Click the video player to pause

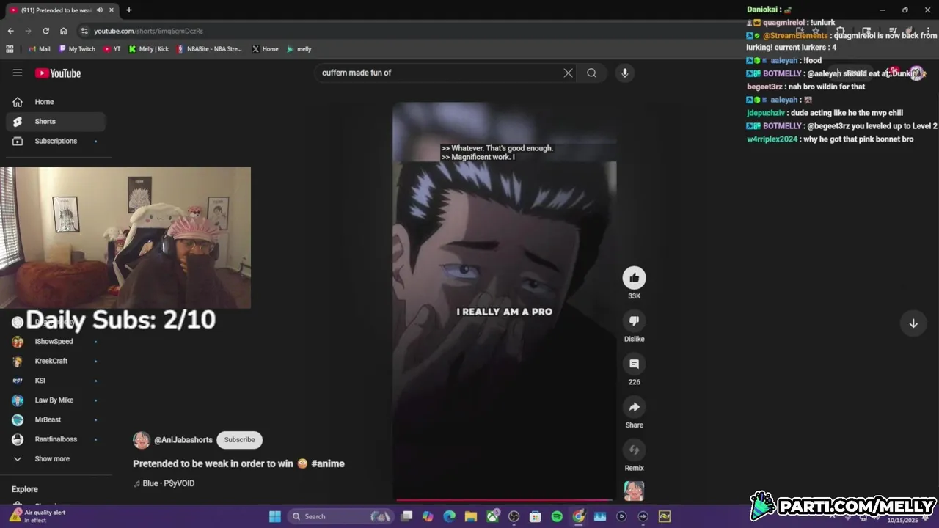[x=504, y=301]
